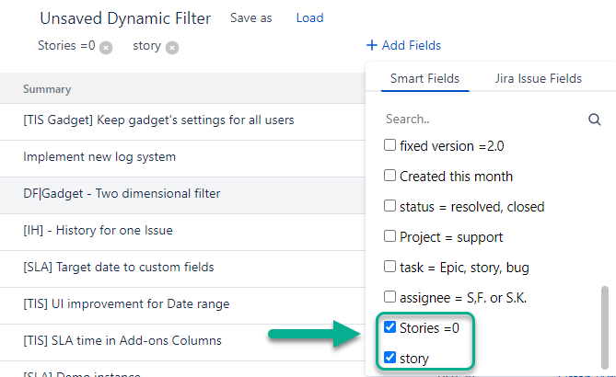The height and width of the screenshot is (377, 616).
Task: Check the 'Project = support' checkbox
Action: [389, 236]
